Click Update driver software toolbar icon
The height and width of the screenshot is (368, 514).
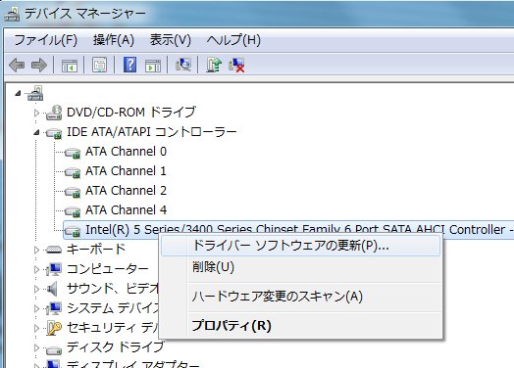pos(214,65)
